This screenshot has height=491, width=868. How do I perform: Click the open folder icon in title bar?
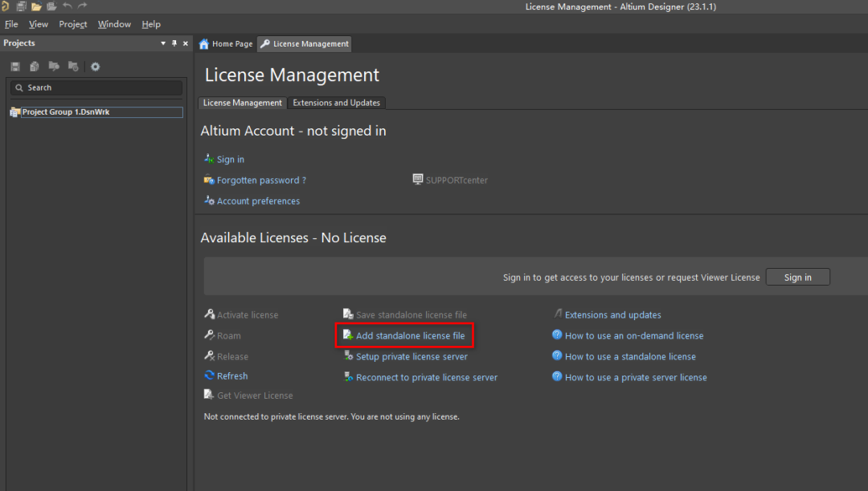36,6
